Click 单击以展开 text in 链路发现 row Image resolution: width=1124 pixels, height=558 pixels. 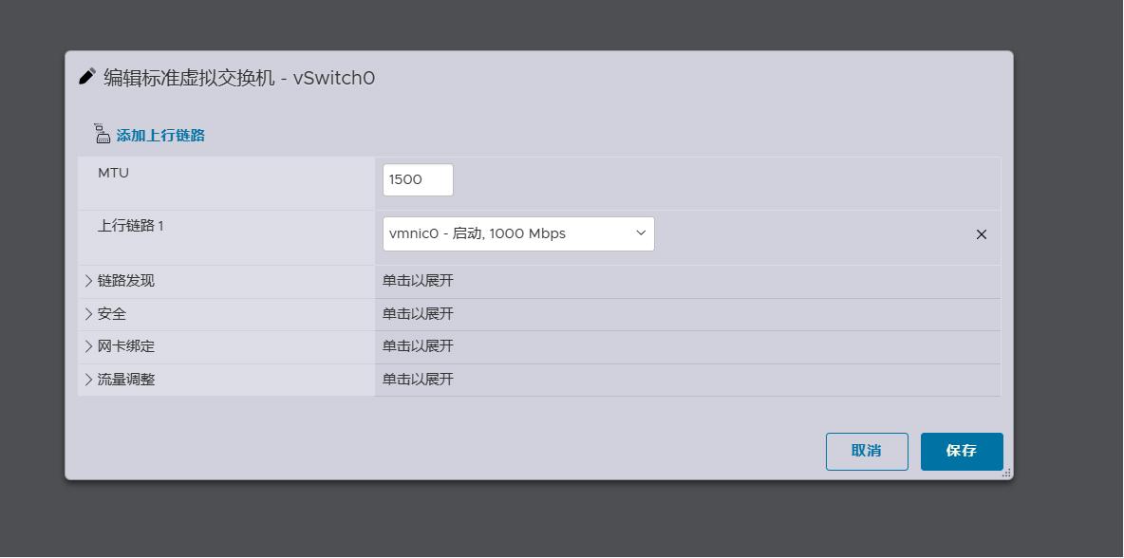(x=418, y=281)
